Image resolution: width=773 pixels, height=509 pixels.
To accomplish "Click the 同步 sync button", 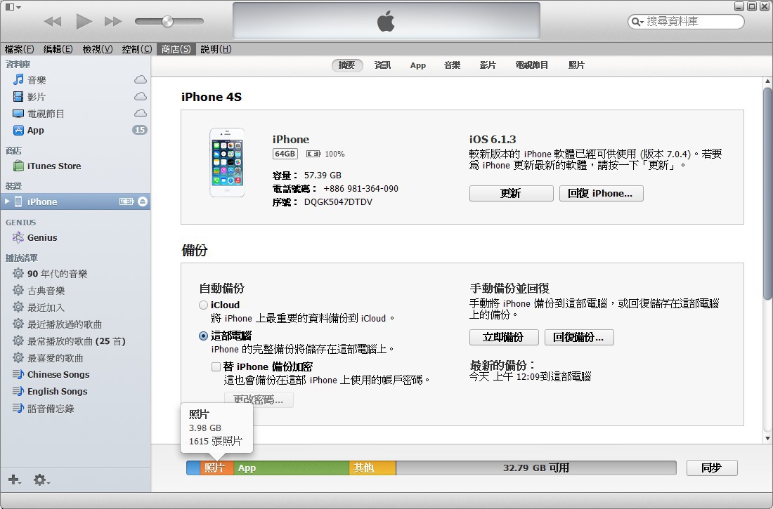I will coord(712,468).
